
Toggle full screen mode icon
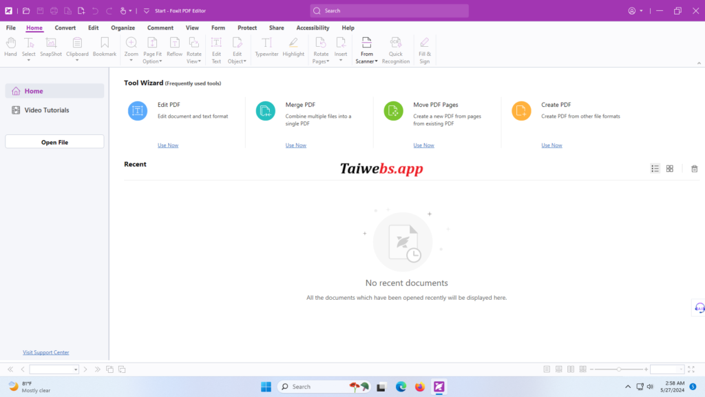[691, 369]
